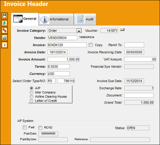The width and height of the screenshot is (160, 145).
Task: Click the Invoice Amount field
Action: click(x=64, y=59)
